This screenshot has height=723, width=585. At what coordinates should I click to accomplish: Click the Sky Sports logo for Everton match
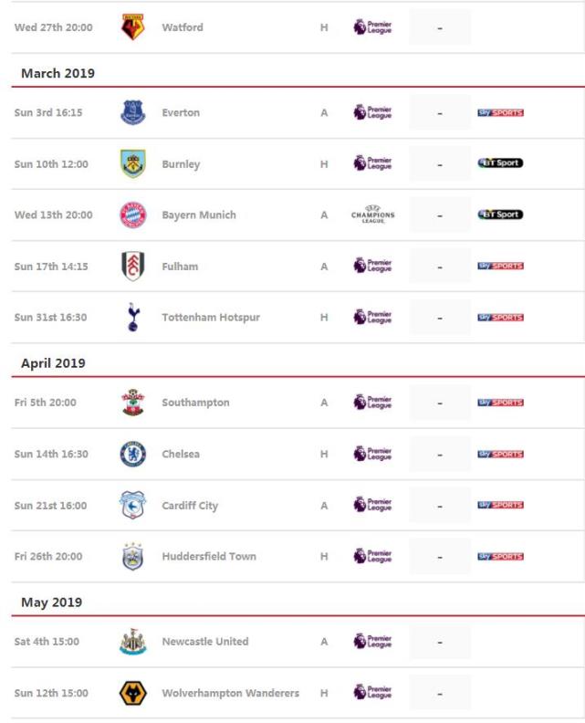click(500, 113)
